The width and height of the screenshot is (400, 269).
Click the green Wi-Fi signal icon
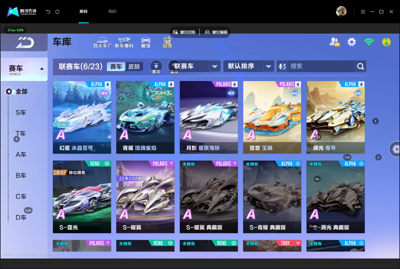[x=369, y=42]
